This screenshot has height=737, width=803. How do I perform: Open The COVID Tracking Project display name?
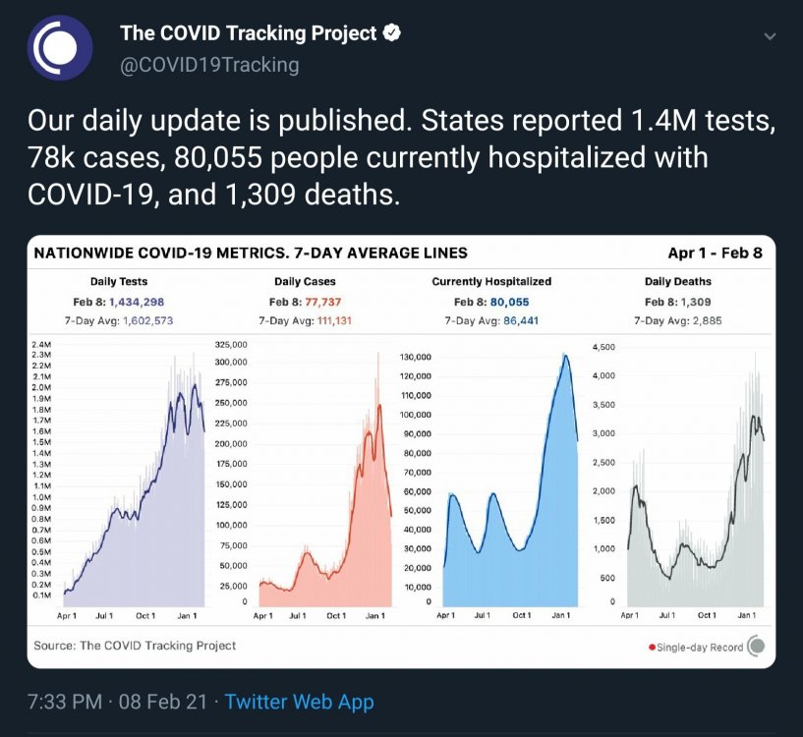coord(249,32)
